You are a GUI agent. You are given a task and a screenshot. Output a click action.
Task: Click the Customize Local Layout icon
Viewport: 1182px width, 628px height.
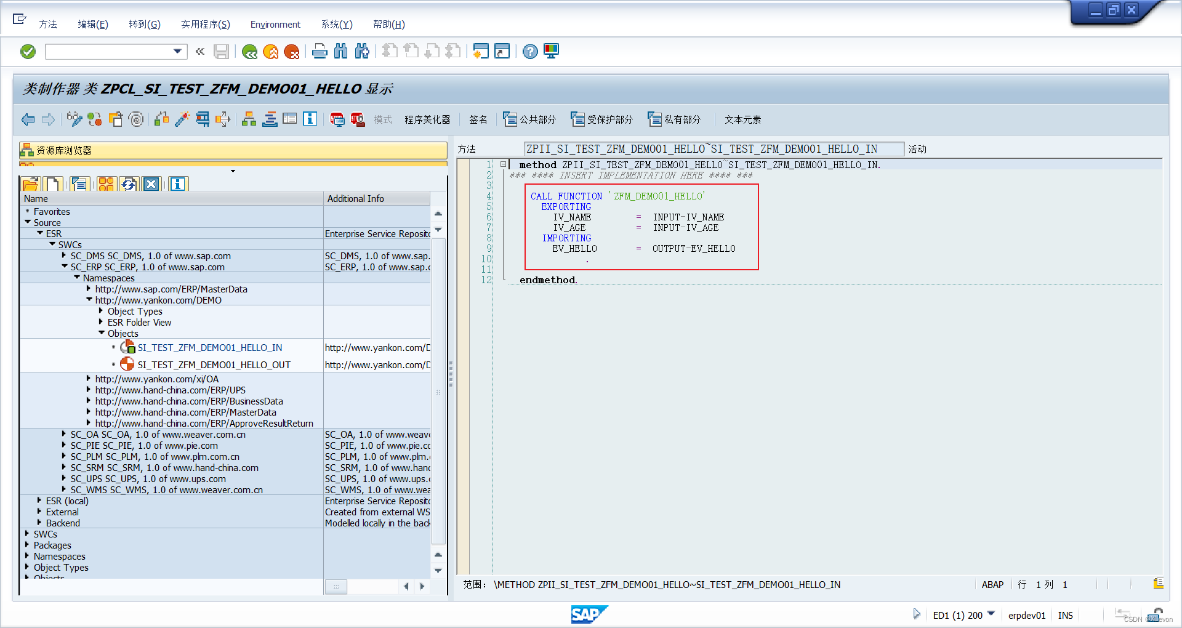coord(551,51)
